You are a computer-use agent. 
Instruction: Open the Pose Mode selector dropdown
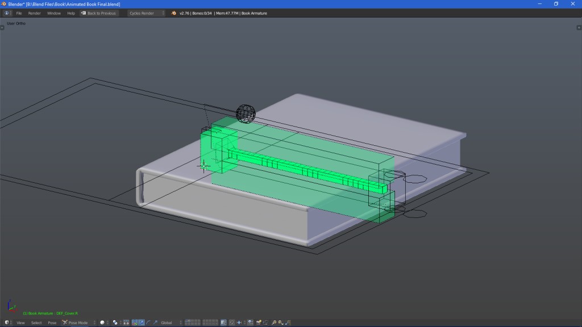pyautogui.click(x=78, y=322)
